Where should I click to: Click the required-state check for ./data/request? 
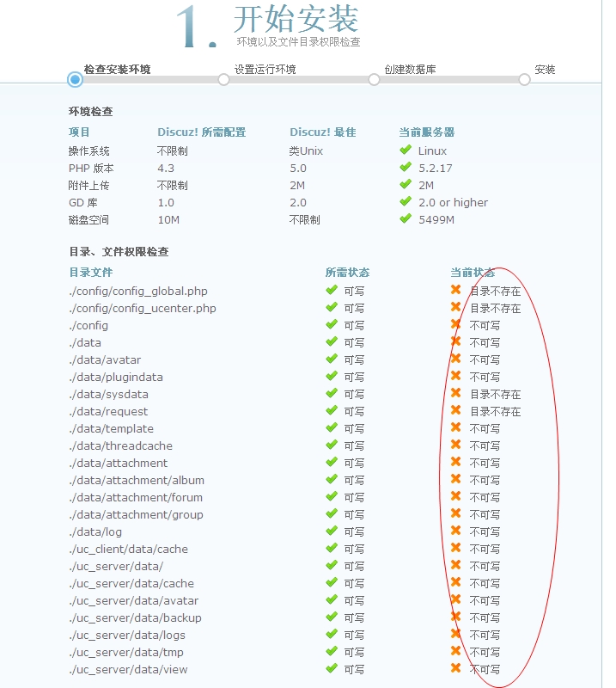point(332,410)
